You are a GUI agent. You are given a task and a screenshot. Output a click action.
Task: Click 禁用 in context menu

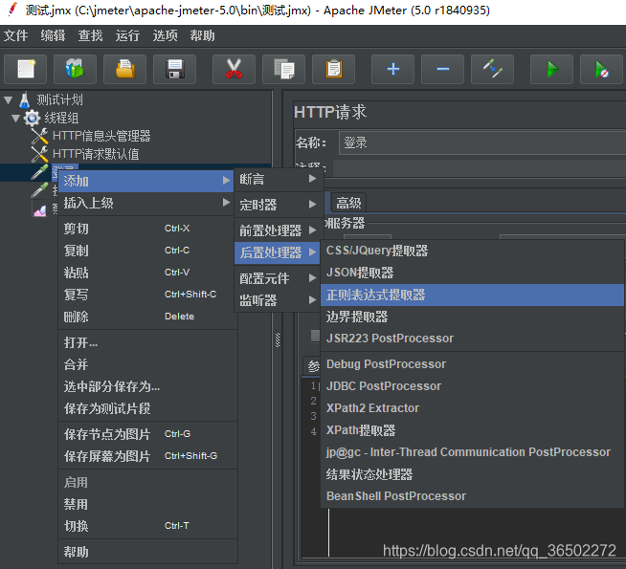pyautogui.click(x=147, y=504)
